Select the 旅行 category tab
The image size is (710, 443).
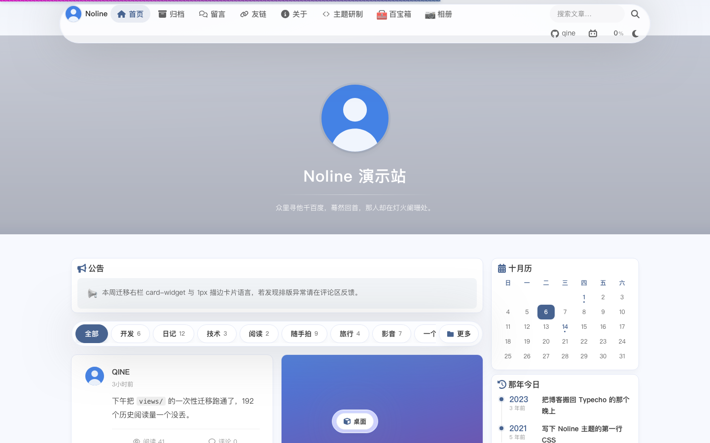pos(350,334)
